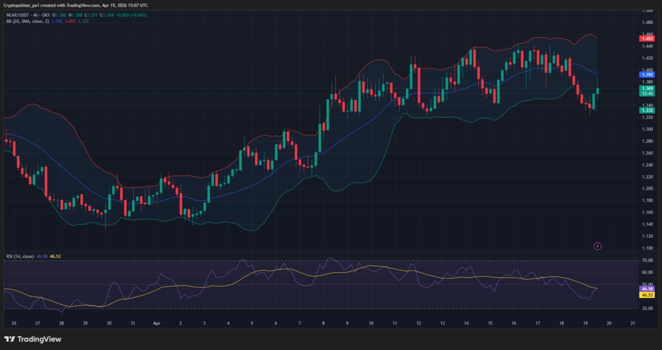Click the blue 1.392 basis price tag
Viewport: 662px width, 350px height.
646,74
